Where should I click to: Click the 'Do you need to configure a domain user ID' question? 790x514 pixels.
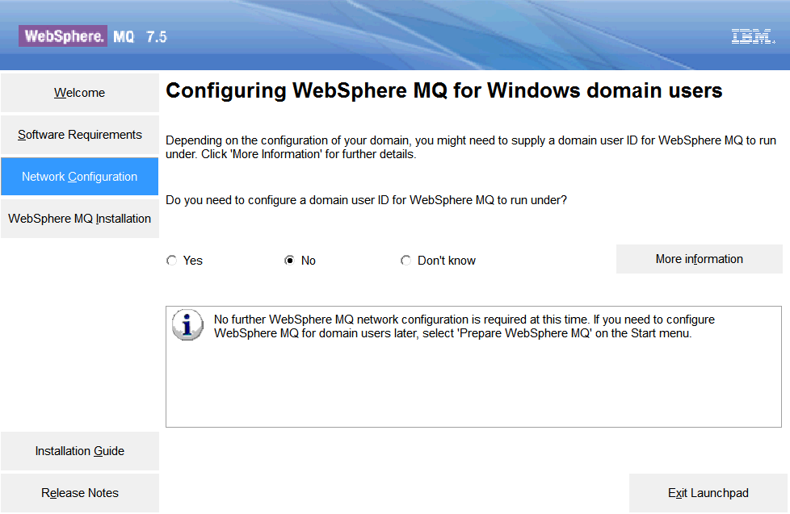pos(366,200)
